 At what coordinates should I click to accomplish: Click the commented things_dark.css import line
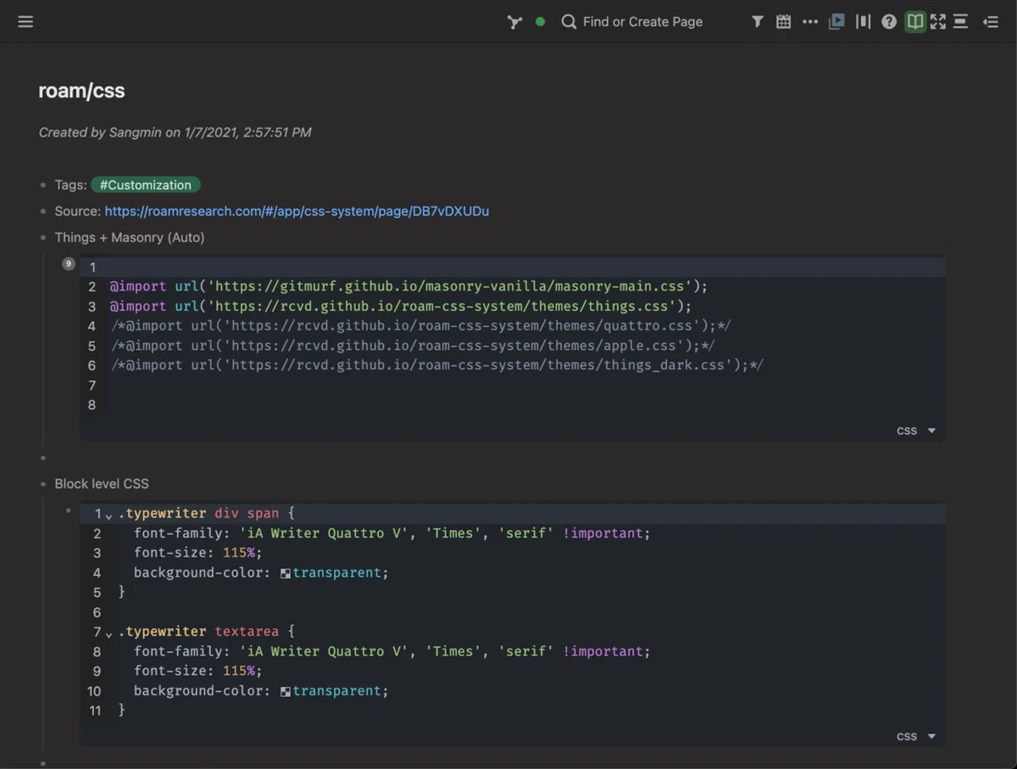[437, 365]
